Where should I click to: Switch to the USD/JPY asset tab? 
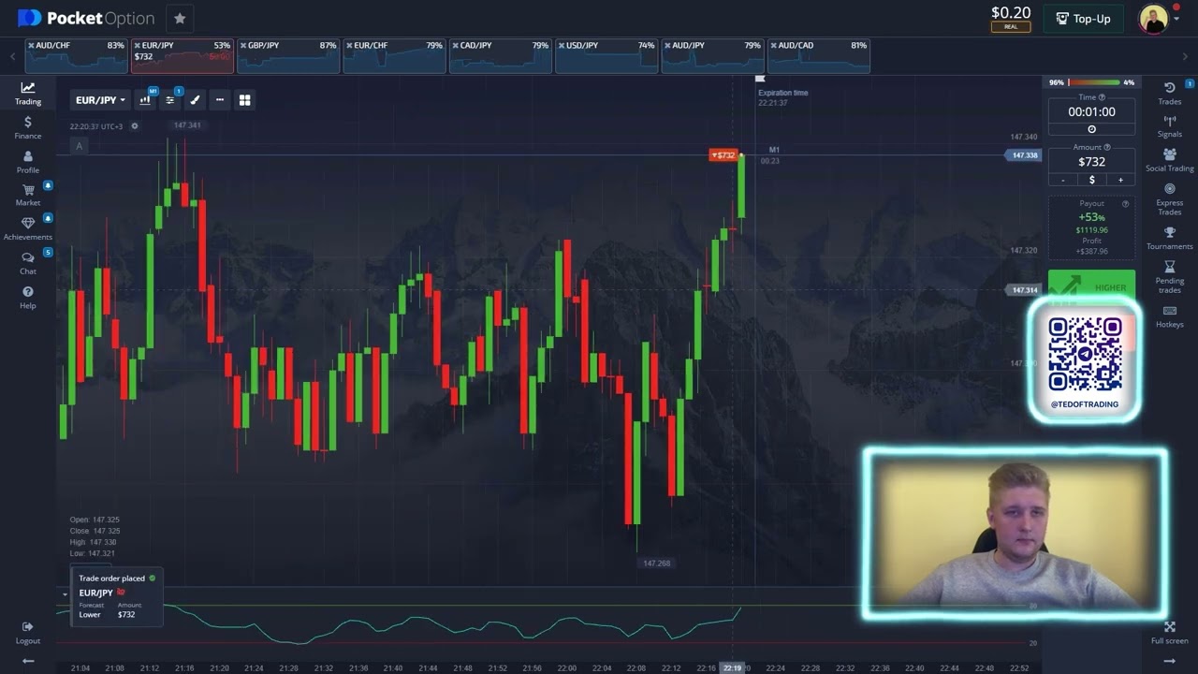click(x=606, y=56)
